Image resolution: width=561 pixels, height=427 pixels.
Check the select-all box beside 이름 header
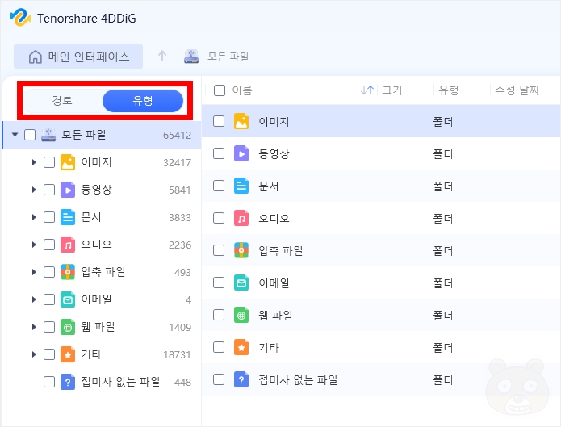[220, 90]
